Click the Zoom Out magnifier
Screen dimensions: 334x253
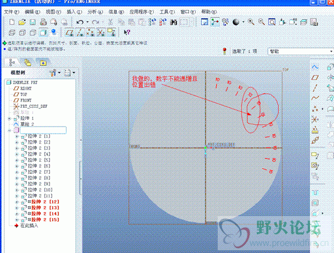pyautogui.click(x=261, y=22)
